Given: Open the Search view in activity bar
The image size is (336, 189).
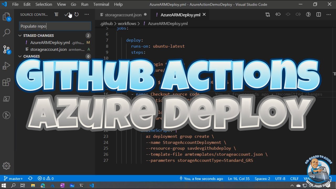Looking at the screenshot, I should (x=6, y=33).
